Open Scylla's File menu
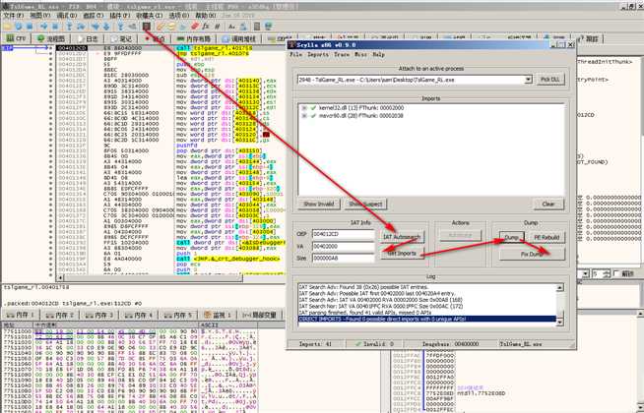This screenshot has width=644, height=413. coord(295,54)
